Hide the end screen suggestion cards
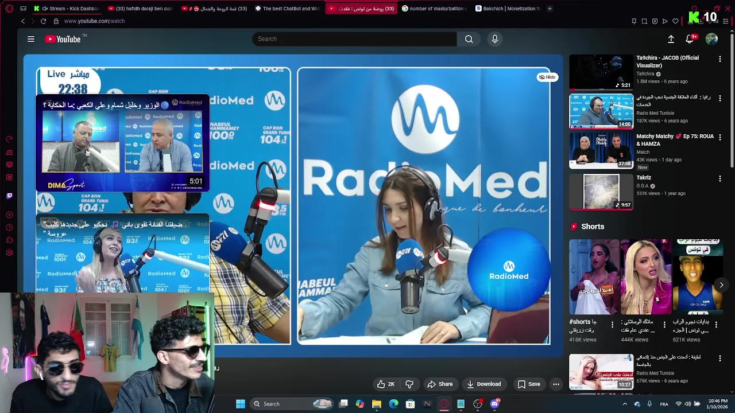Viewport: 735px width, 413px height. click(547, 77)
